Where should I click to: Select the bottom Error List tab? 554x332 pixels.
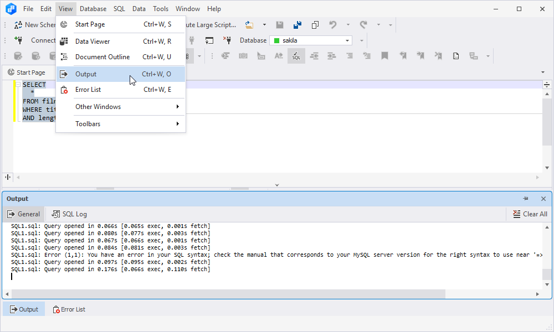(69, 309)
